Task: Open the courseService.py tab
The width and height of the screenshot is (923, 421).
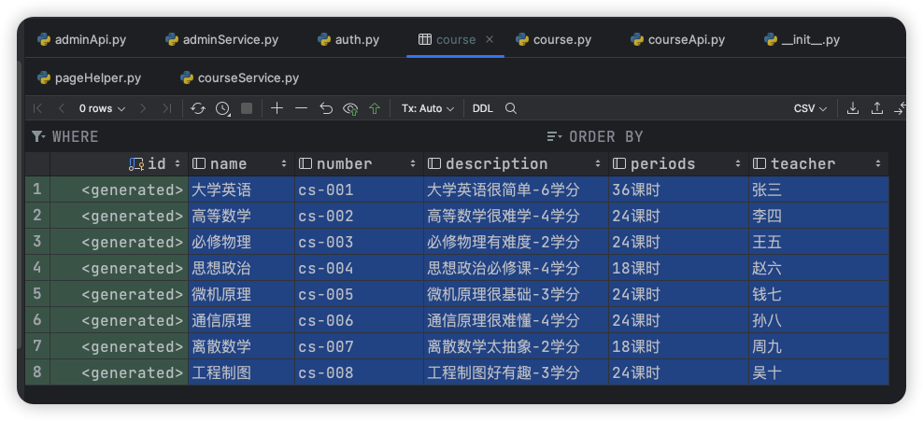Action: pos(240,77)
